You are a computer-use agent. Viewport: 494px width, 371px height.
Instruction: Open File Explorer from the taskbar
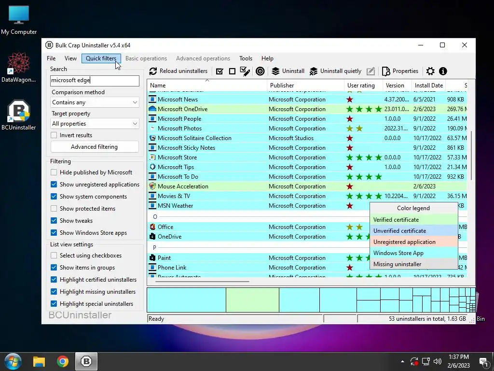pos(39,361)
